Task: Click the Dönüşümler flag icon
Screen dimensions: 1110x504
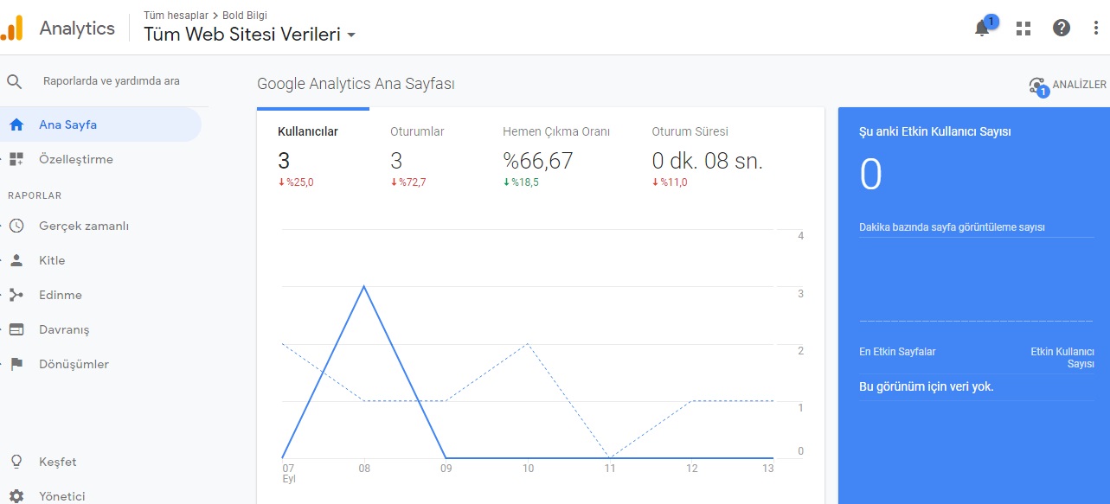Action: 16,364
